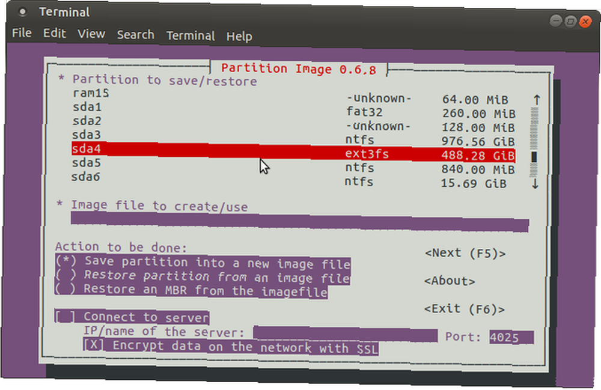Open the Help menu
The width and height of the screenshot is (601, 390).
click(239, 37)
